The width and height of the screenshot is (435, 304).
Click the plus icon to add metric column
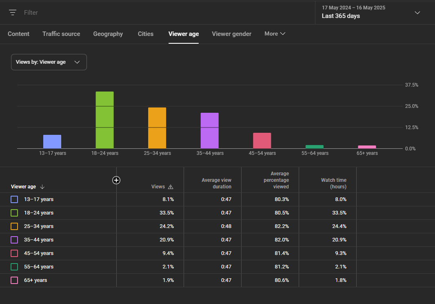click(116, 180)
